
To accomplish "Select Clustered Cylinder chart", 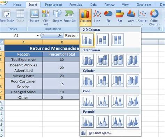I will tap(87, 81).
